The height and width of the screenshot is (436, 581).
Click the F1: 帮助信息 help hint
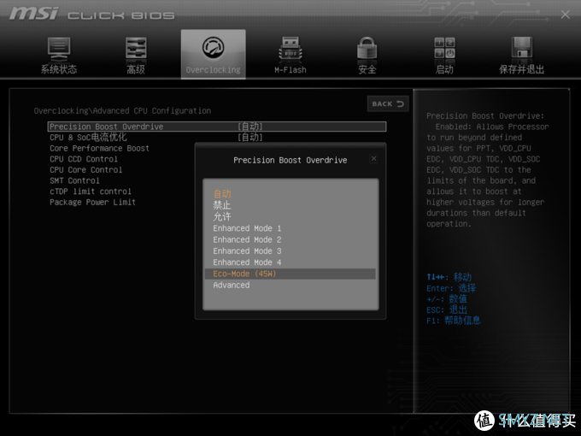pyautogui.click(x=454, y=321)
